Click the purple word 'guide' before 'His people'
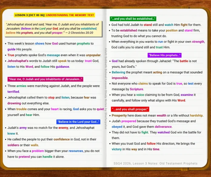Screen dimensions: 211x177 pyautogui.click(x=12, y=49)
